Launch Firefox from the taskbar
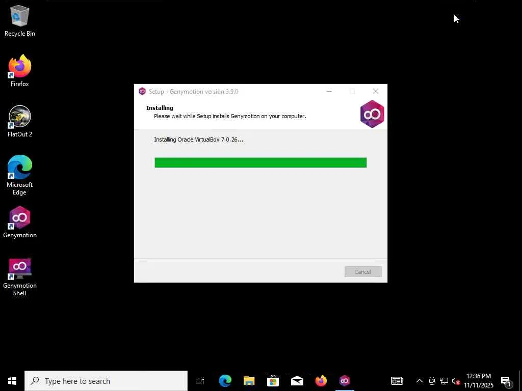This screenshot has height=391, width=522. [x=321, y=381]
